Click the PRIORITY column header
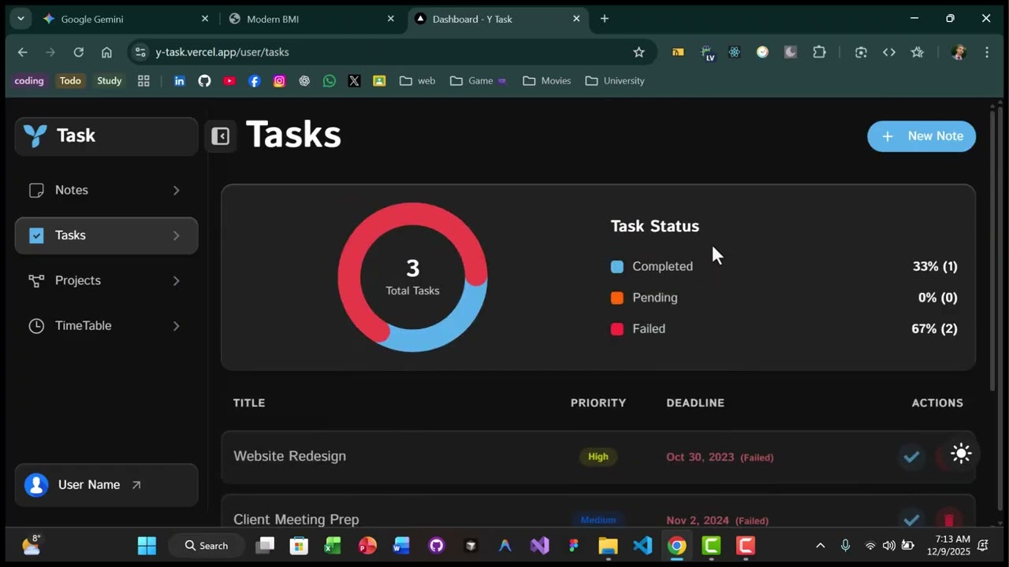 coord(598,402)
